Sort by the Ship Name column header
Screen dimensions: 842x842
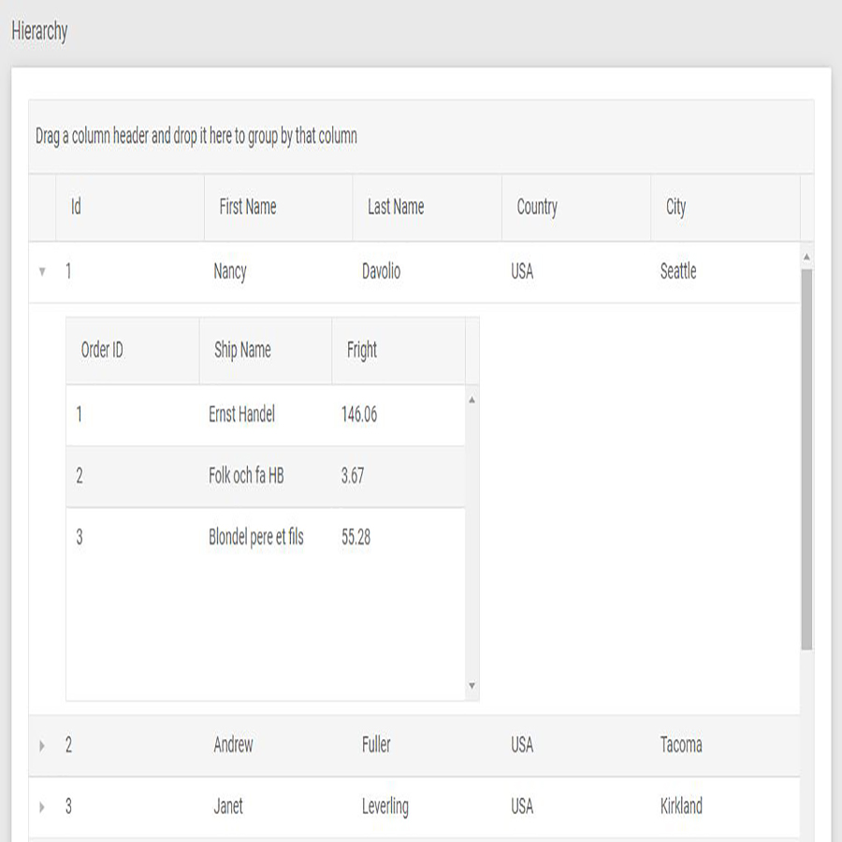pyautogui.click(x=266, y=351)
